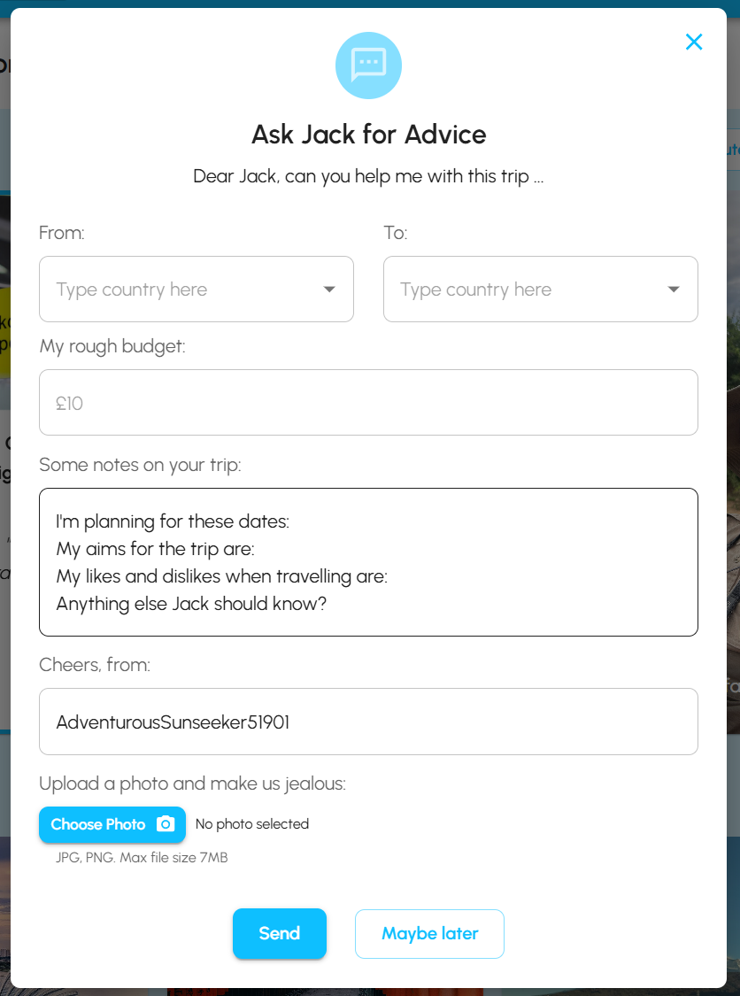Click the "No photo selected" status text
This screenshot has width=740, height=996.
pyautogui.click(x=252, y=824)
